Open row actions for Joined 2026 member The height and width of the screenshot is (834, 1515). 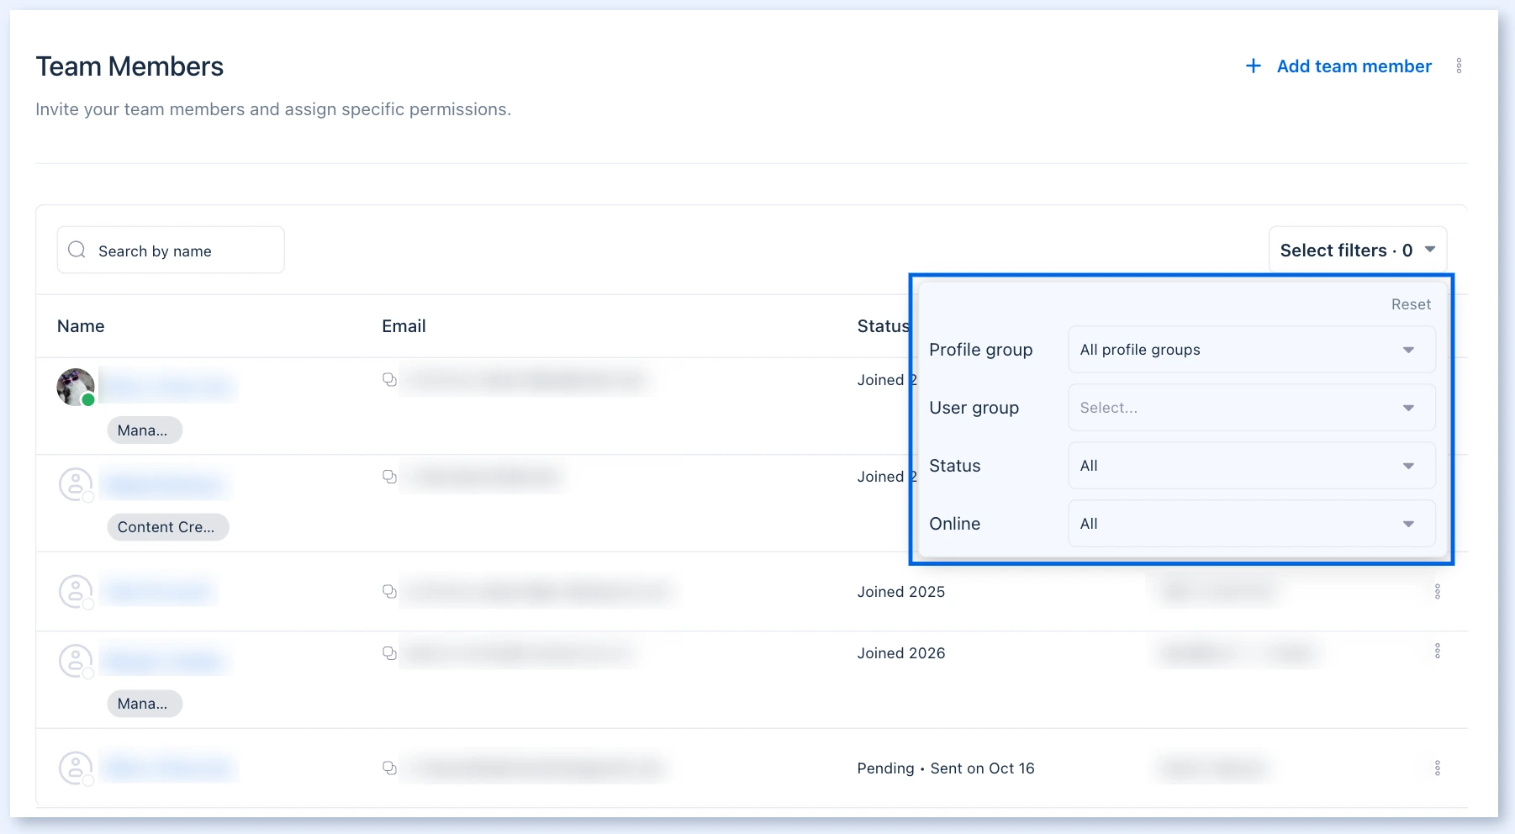click(x=1438, y=651)
